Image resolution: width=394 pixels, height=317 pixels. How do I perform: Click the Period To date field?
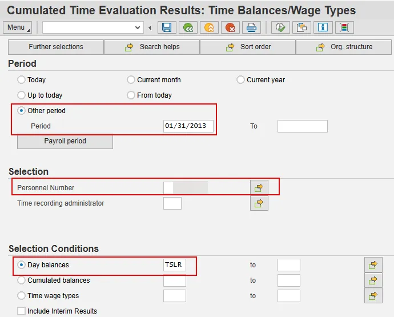point(303,126)
